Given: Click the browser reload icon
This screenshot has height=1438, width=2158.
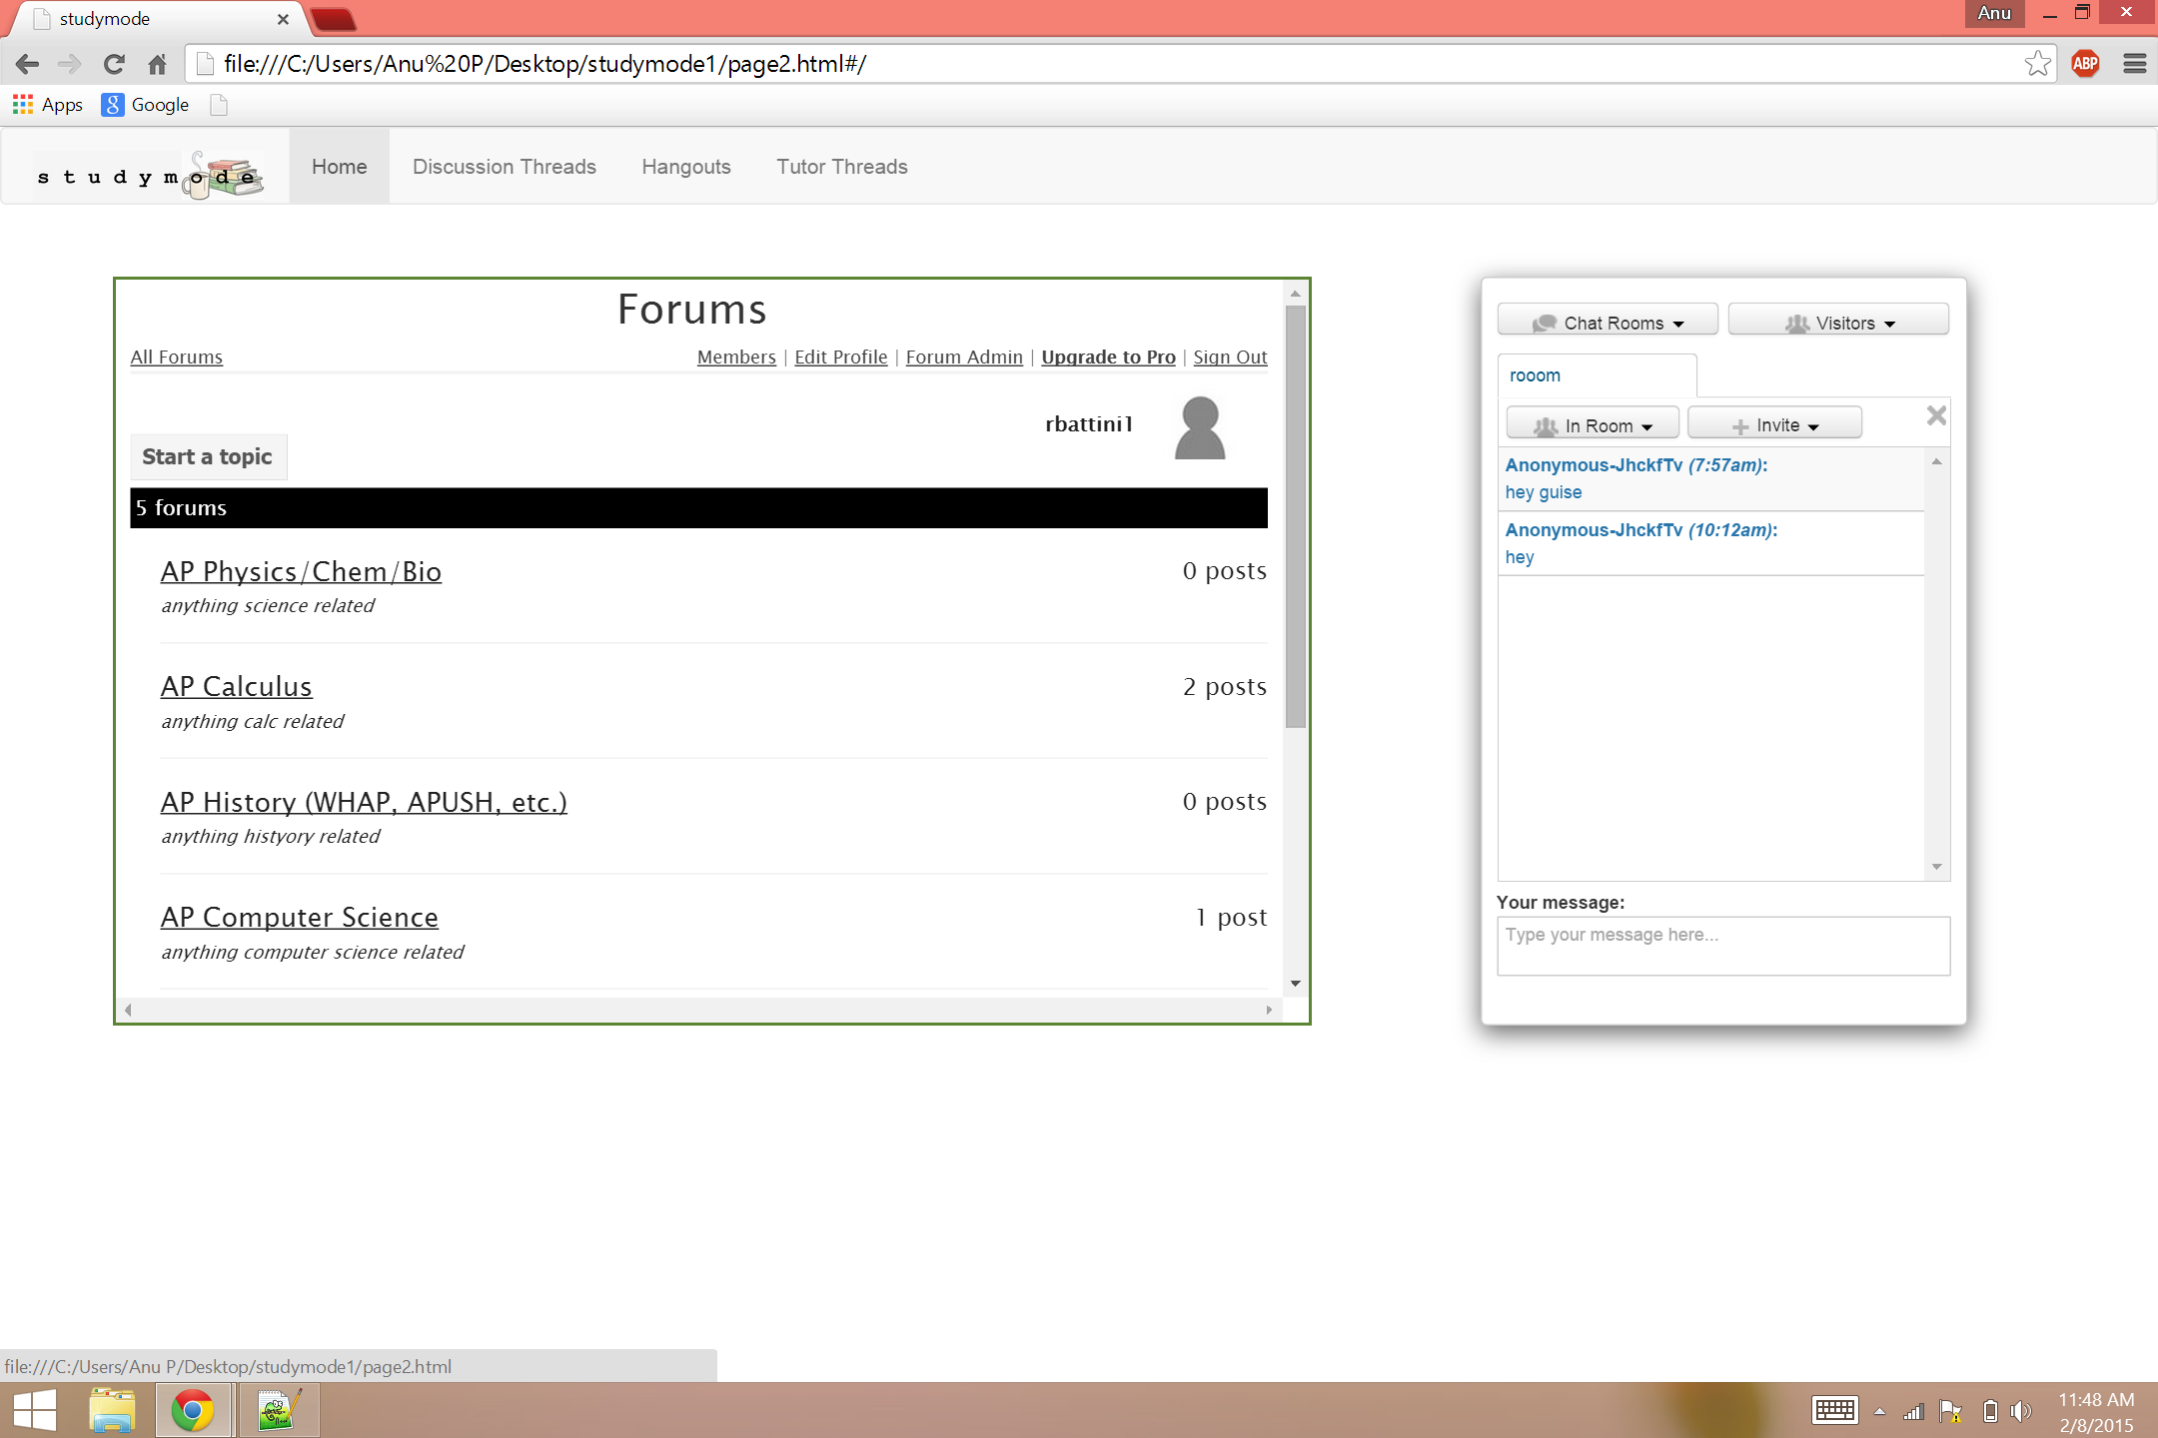Looking at the screenshot, I should tap(114, 64).
